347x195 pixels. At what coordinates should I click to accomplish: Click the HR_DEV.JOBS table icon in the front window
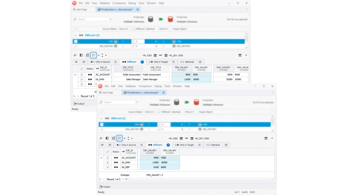tap(192, 138)
